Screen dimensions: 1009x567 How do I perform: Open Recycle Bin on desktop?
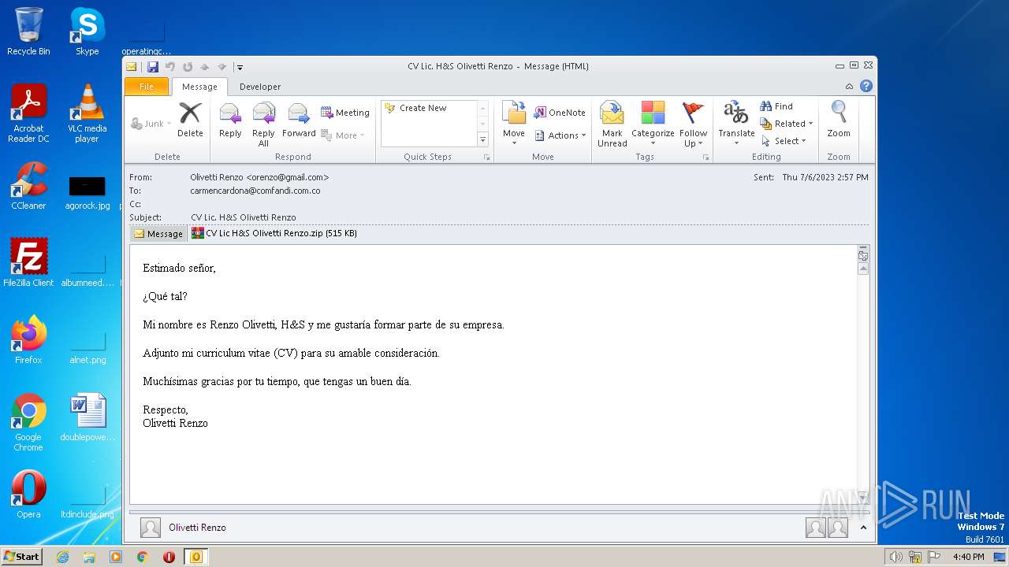coord(28,31)
